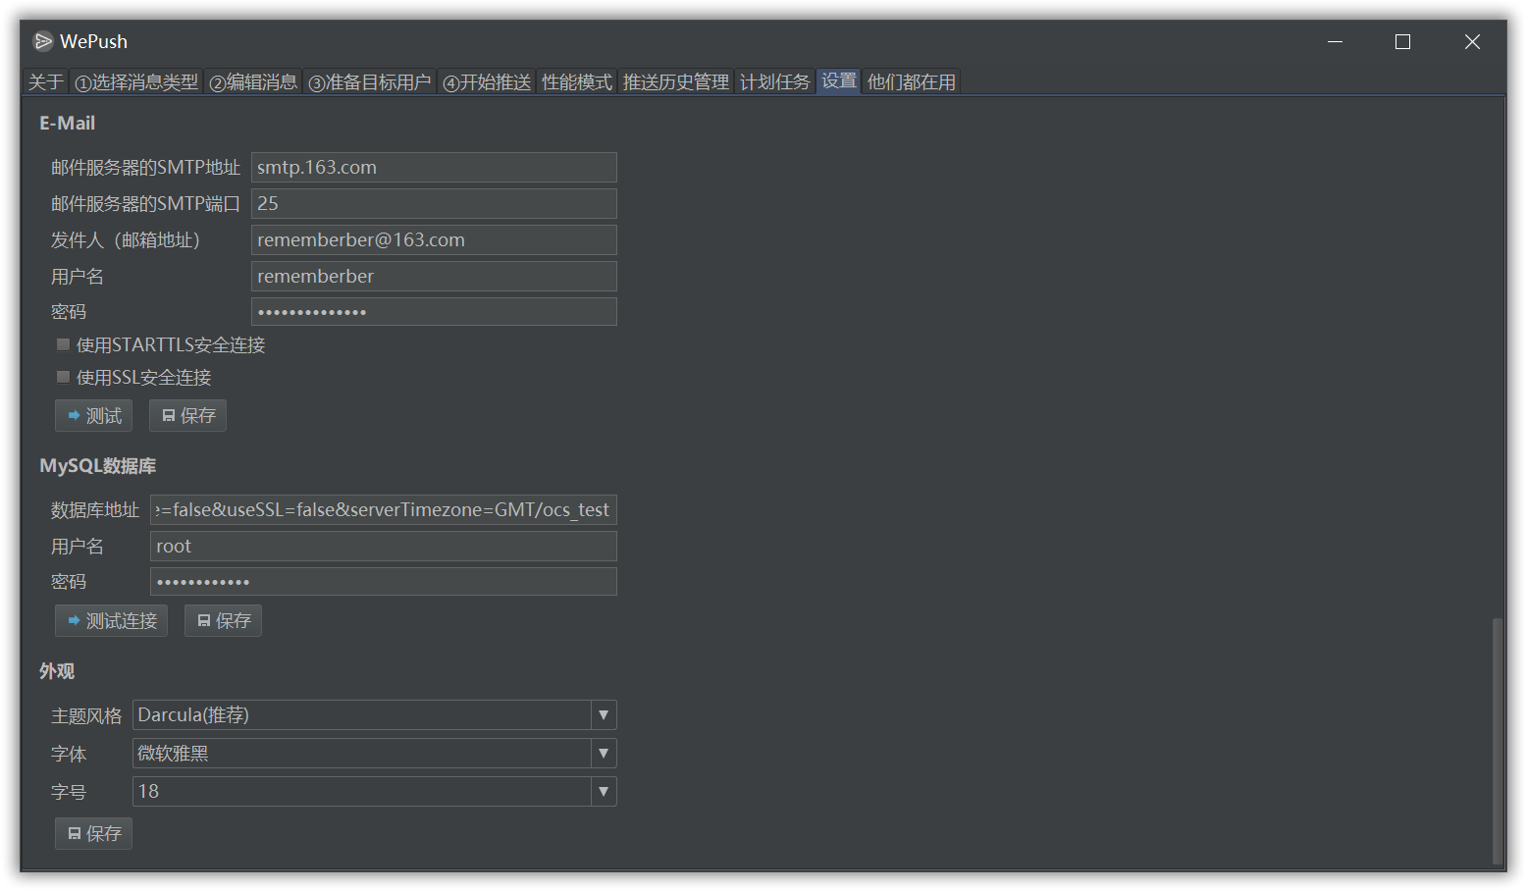The image size is (1527, 892).
Task: Switch to 推送历史管理 tab
Action: coord(676,82)
